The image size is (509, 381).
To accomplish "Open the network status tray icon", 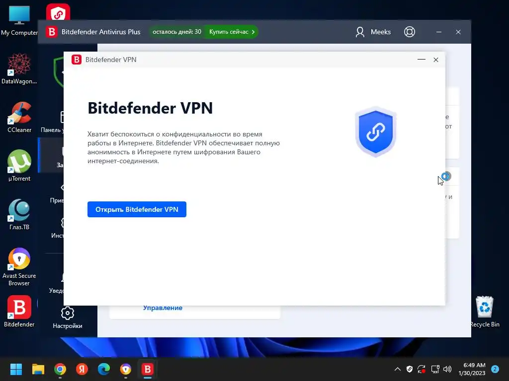I will tap(435, 369).
